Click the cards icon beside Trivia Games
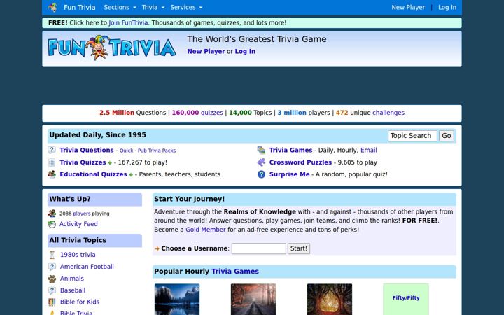 261,150
